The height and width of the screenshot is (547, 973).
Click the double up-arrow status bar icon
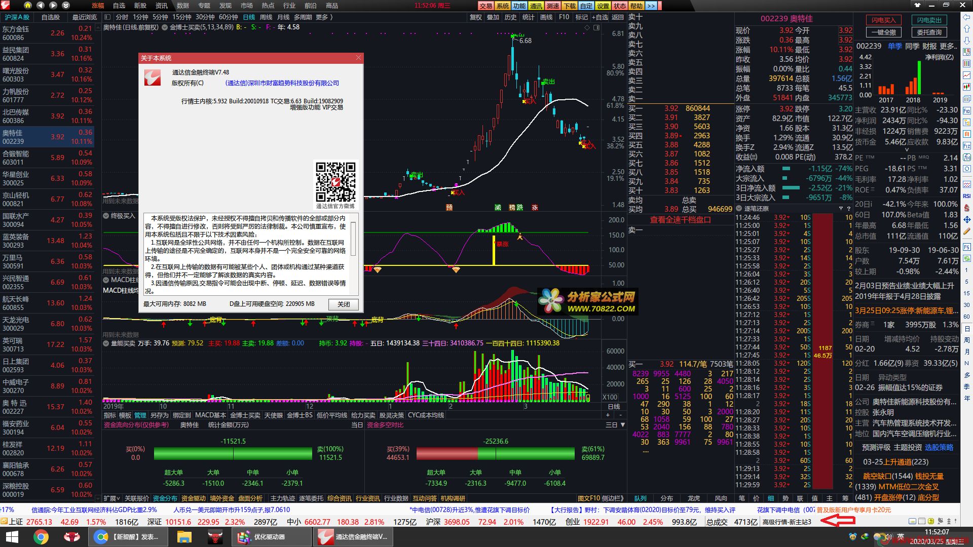[949, 521]
